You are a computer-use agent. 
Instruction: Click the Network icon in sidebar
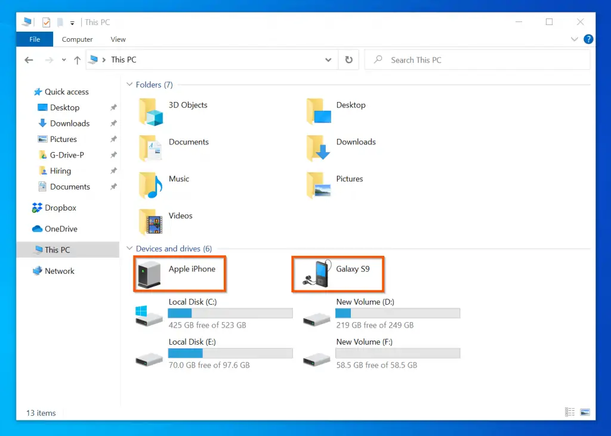click(38, 271)
